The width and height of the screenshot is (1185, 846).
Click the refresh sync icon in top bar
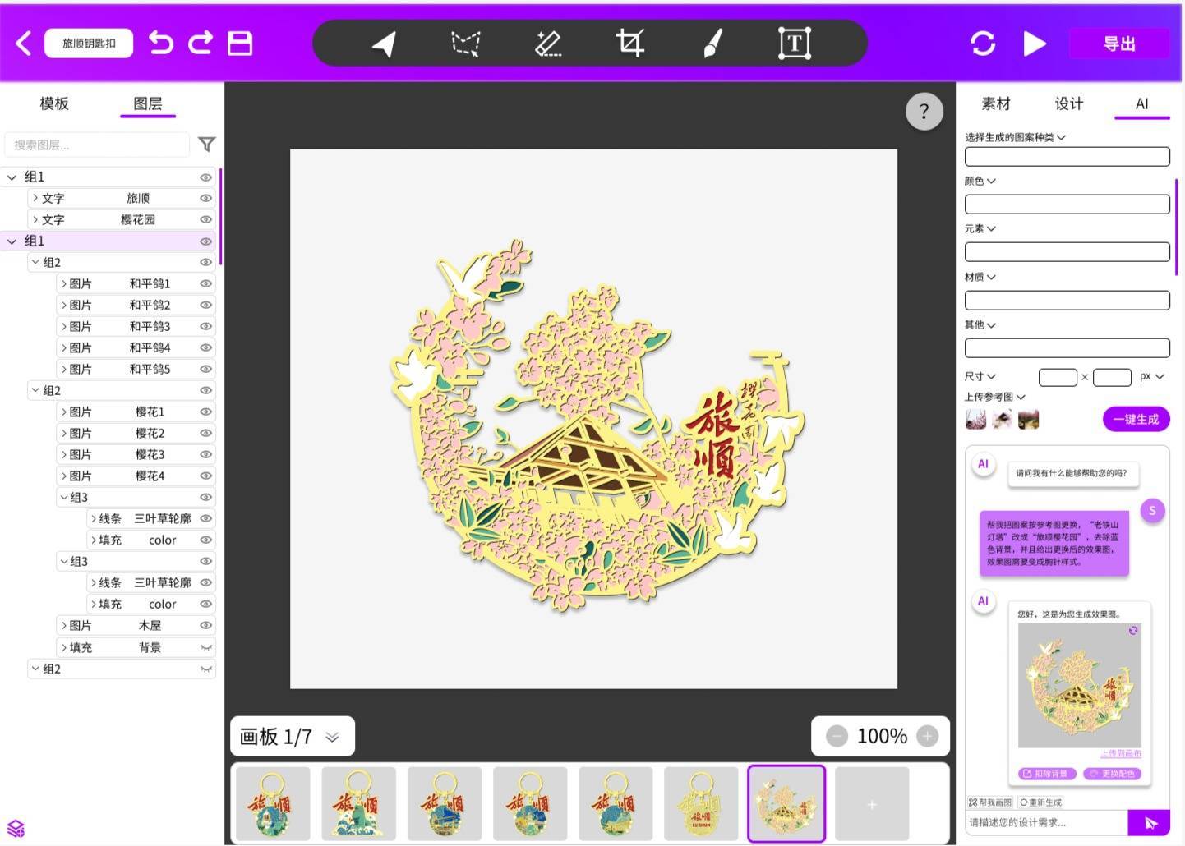point(983,44)
